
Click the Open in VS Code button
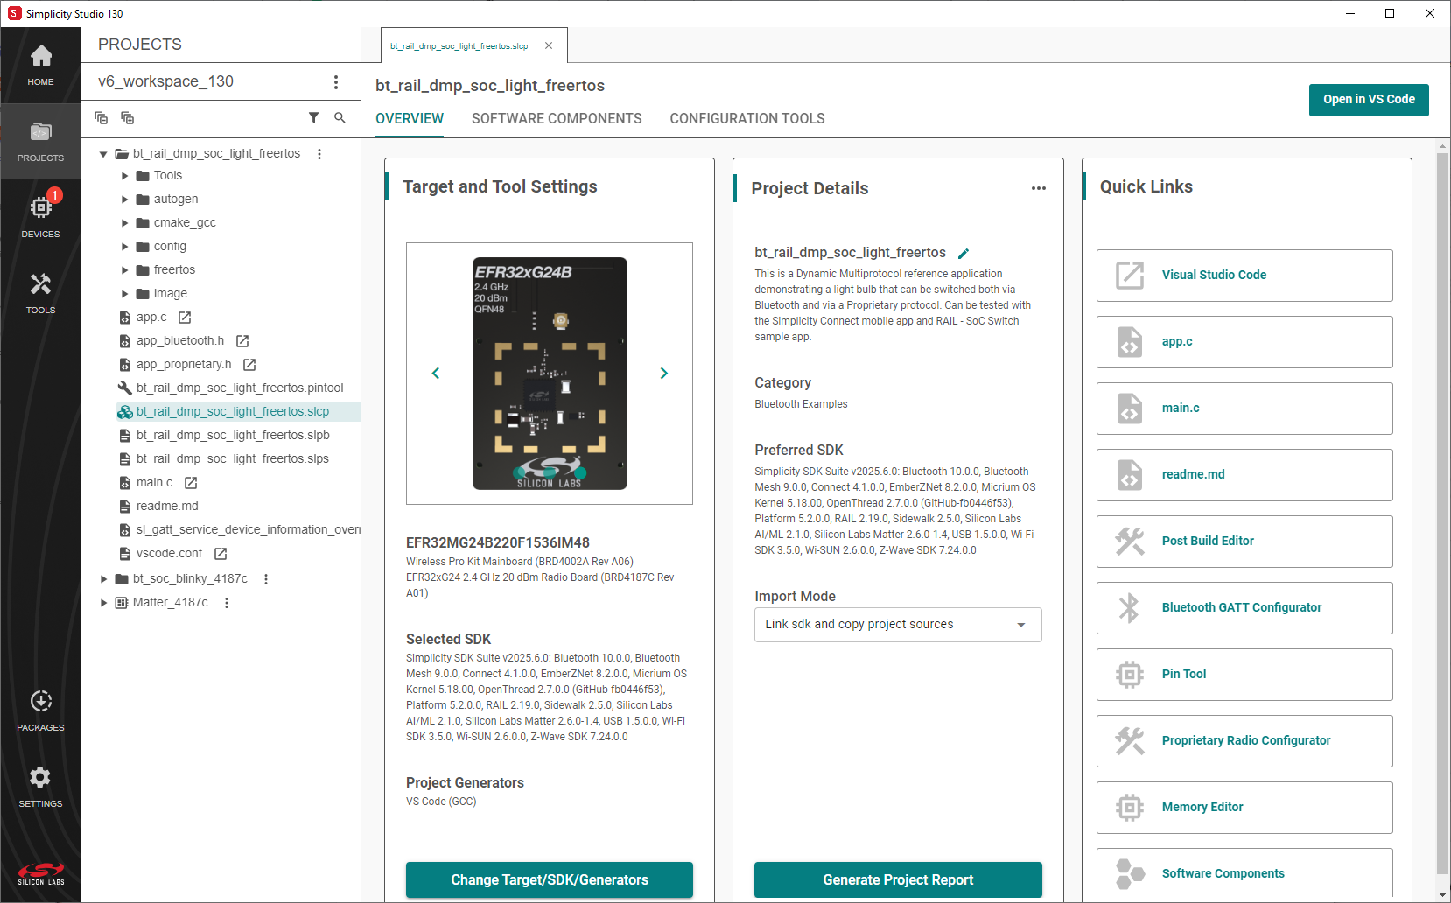pos(1369,100)
